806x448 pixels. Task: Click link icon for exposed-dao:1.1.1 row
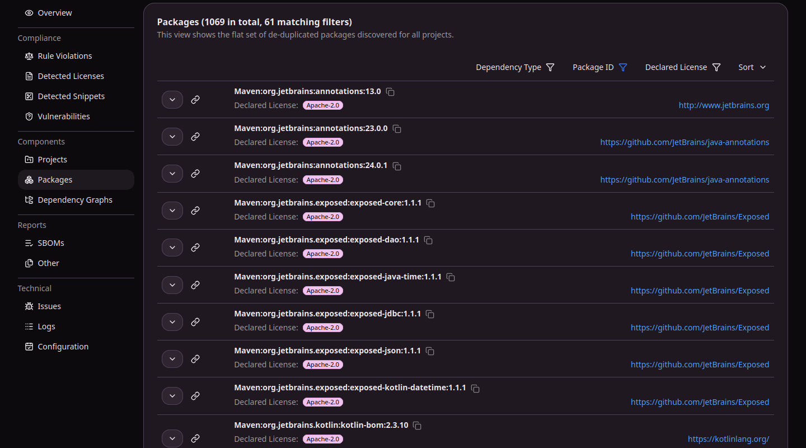pos(195,248)
